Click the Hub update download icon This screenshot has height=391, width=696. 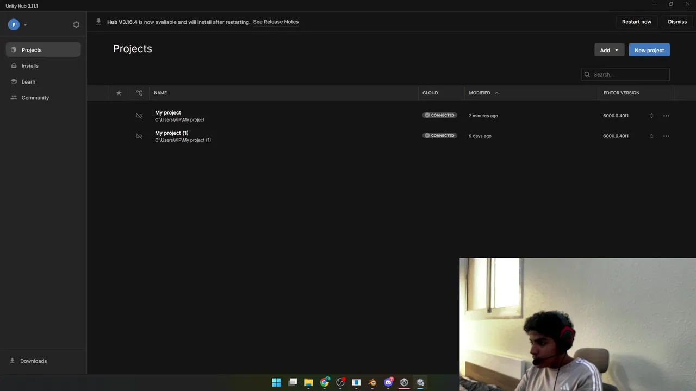(98, 22)
